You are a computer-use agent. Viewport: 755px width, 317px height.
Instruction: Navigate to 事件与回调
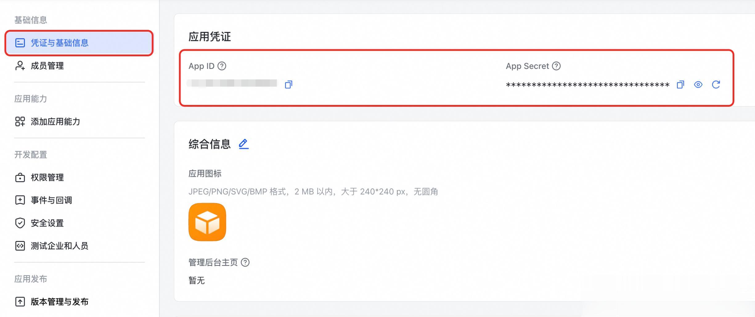pos(51,200)
